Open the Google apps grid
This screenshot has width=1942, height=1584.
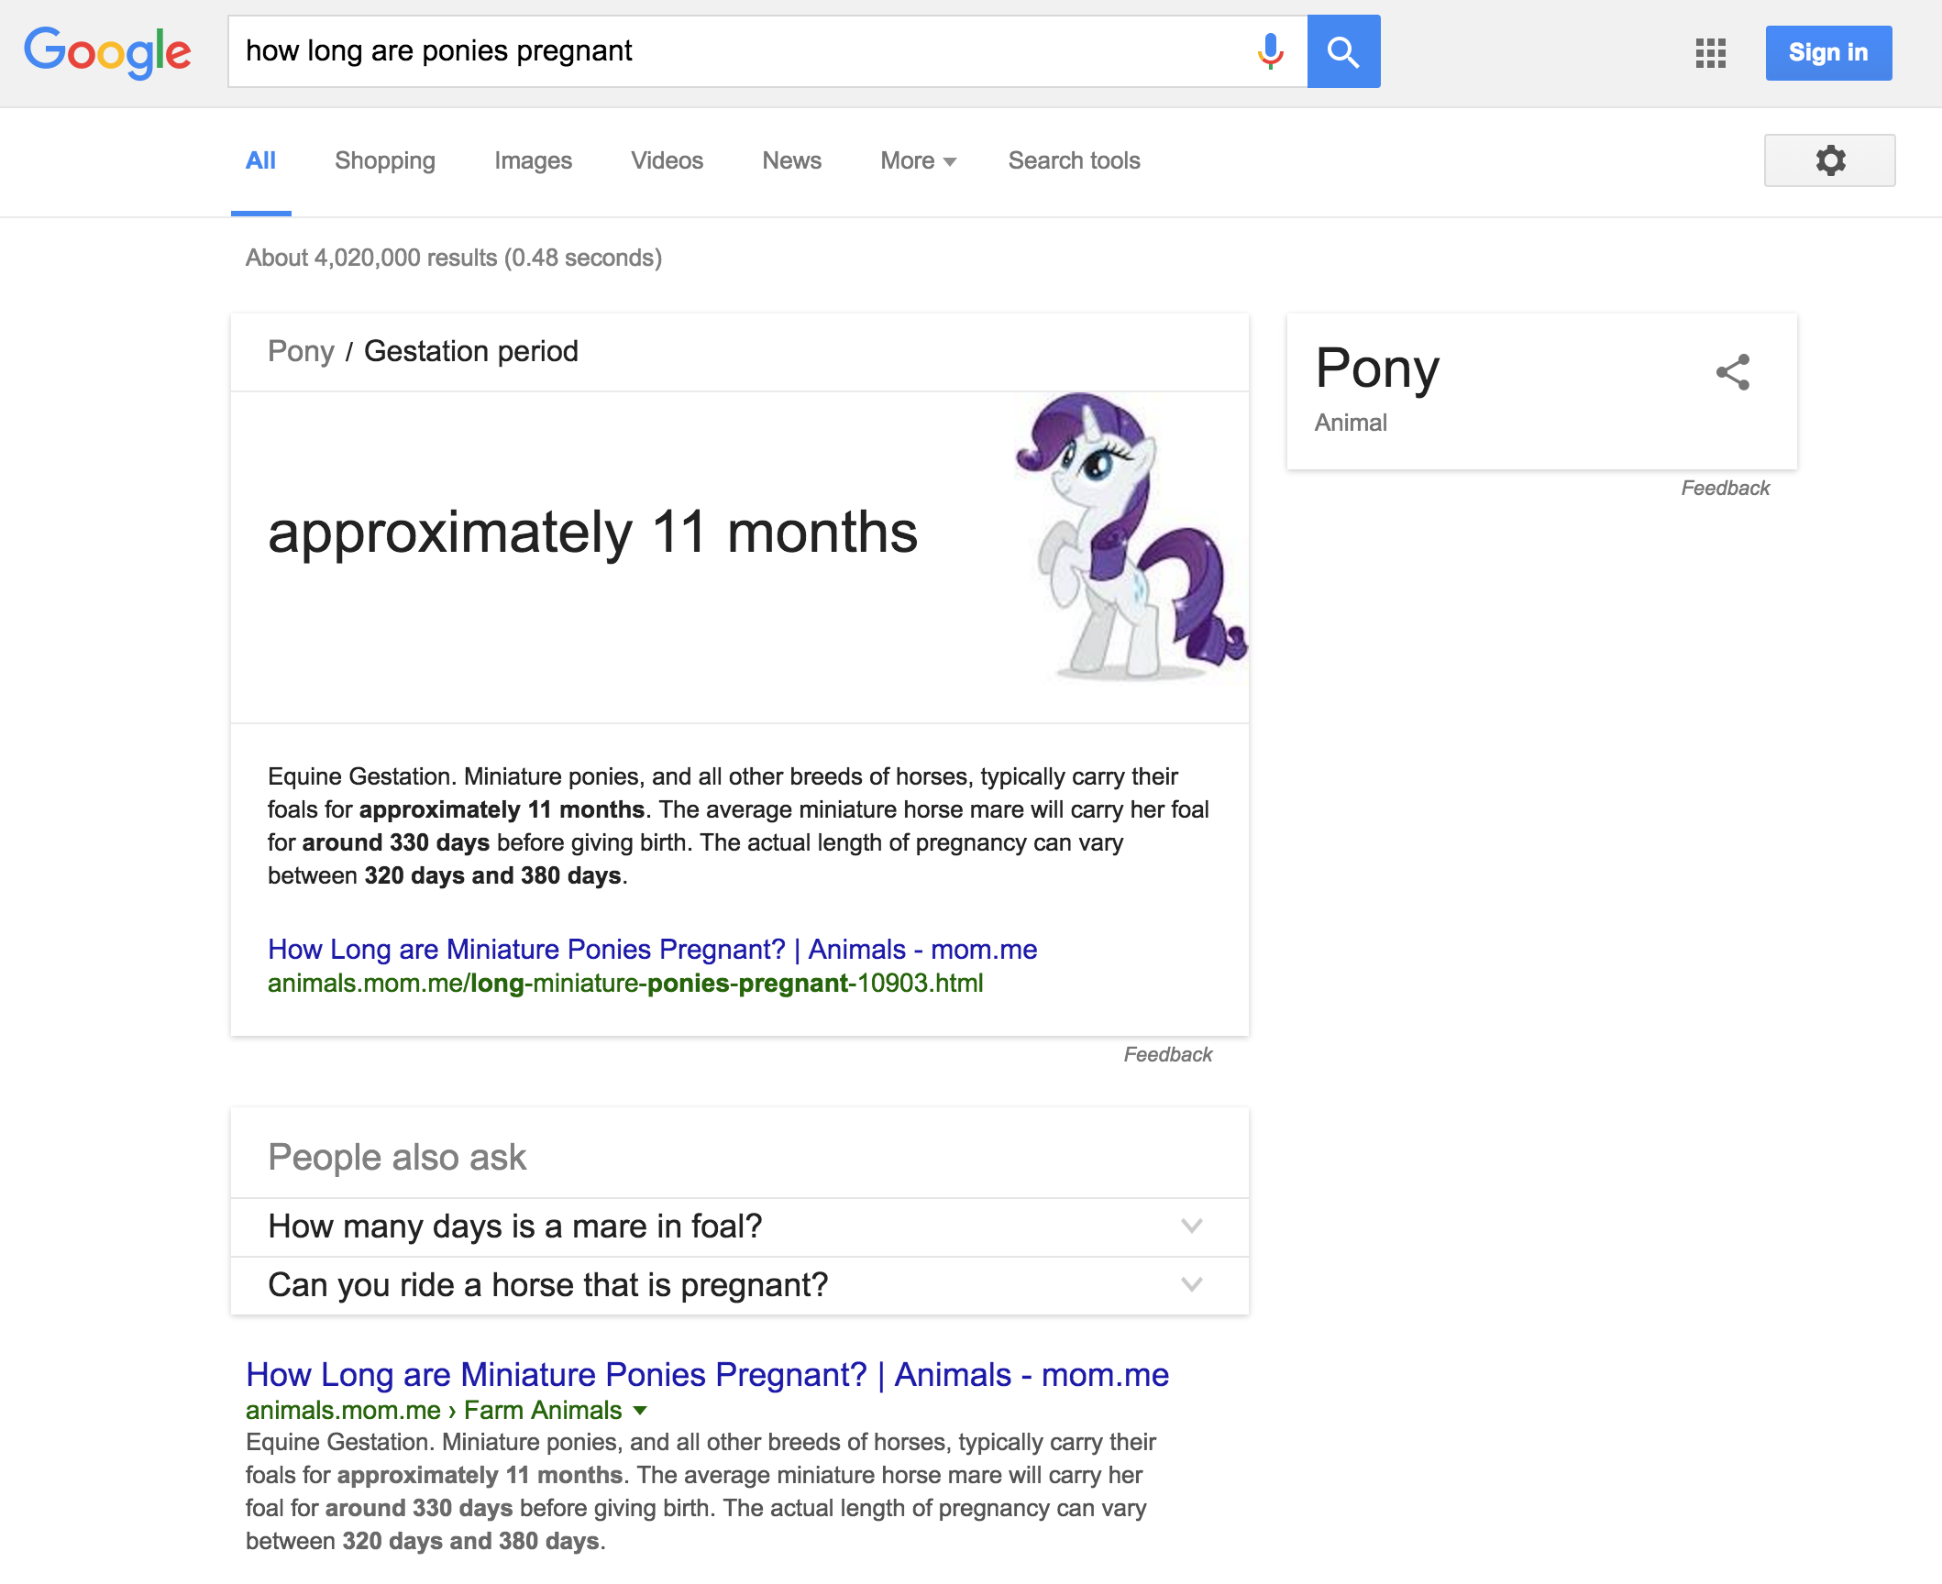(1710, 53)
